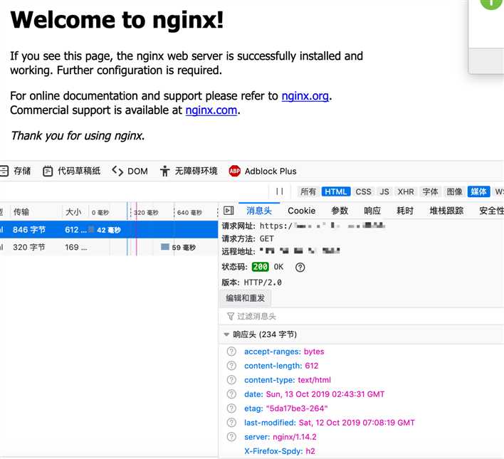Open the nginx.org documentation link
This screenshot has width=504, height=459.
tap(305, 96)
